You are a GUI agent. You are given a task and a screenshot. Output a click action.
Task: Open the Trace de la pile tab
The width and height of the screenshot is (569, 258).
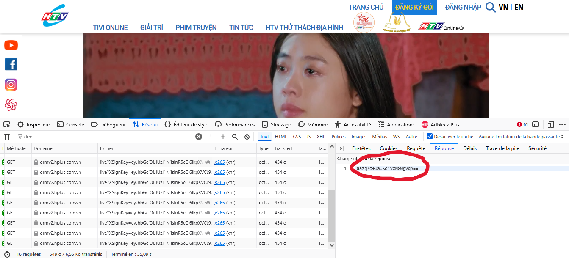coord(502,148)
